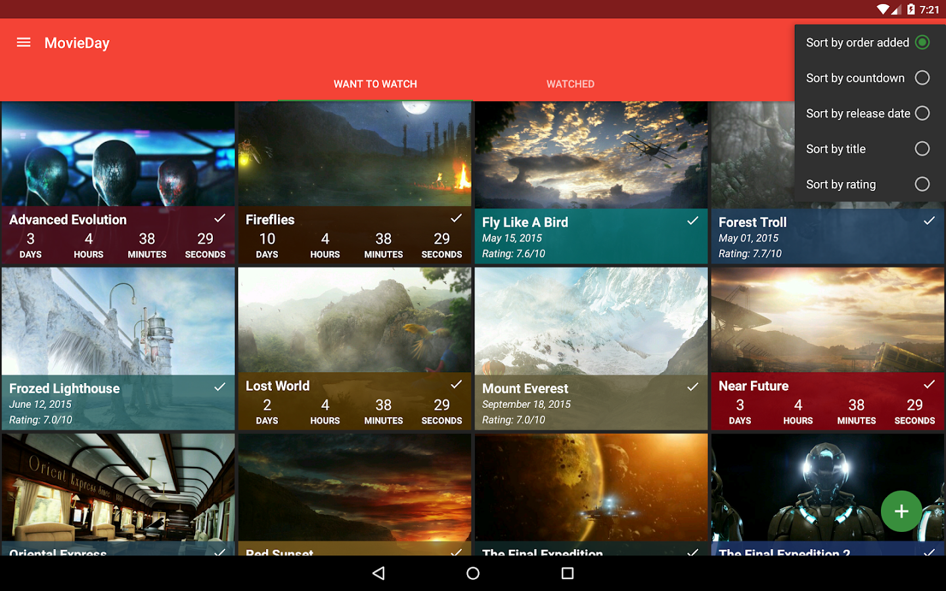Viewport: 946px width, 591px height.
Task: Select Sort by order added radio
Action: tap(922, 43)
